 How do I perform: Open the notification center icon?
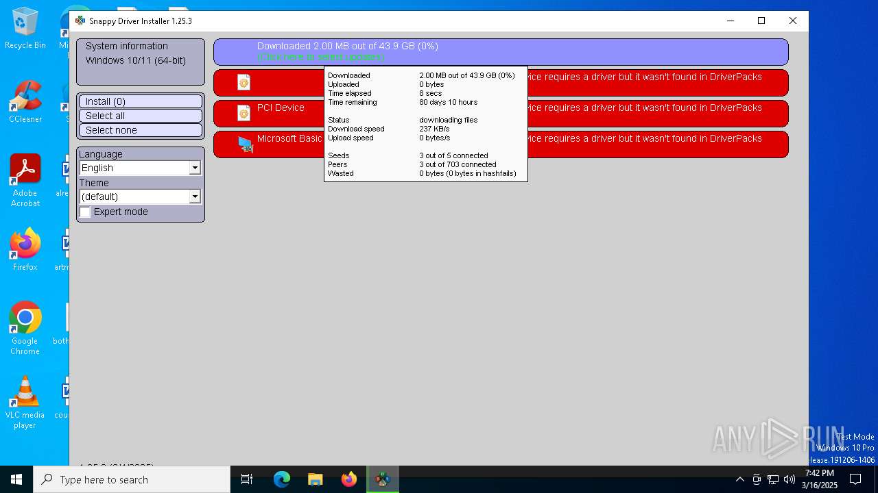pos(855,479)
